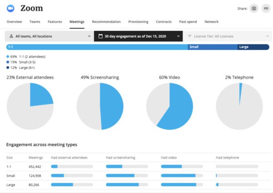Screen dimensions: 273x193
Task: Click the Meetings column header in table
Action: 35,157
